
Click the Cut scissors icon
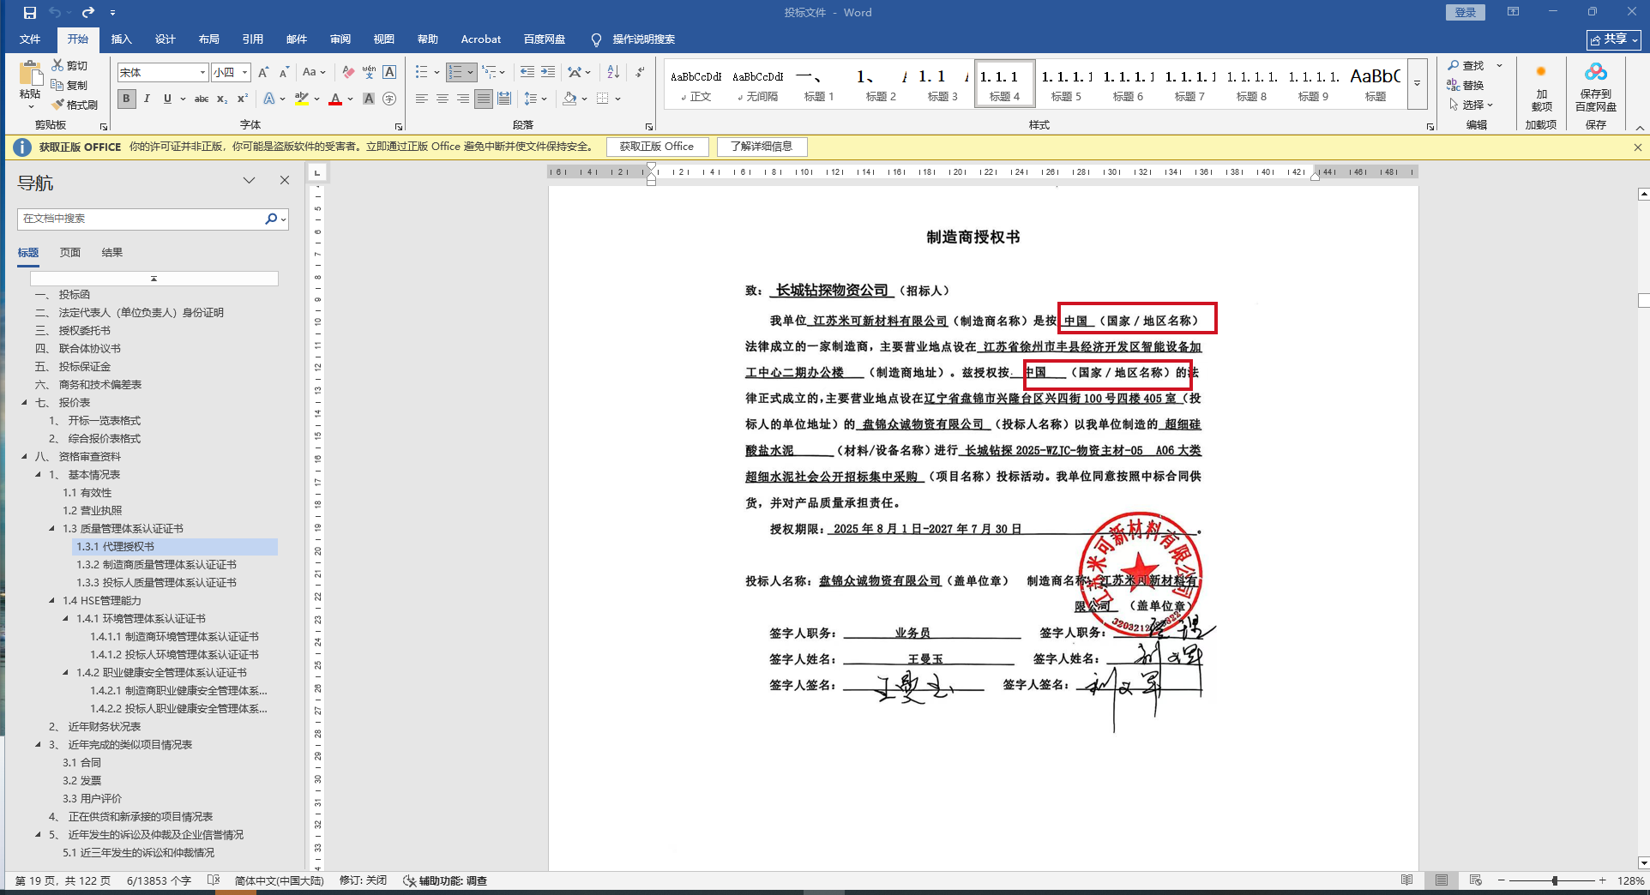57,65
